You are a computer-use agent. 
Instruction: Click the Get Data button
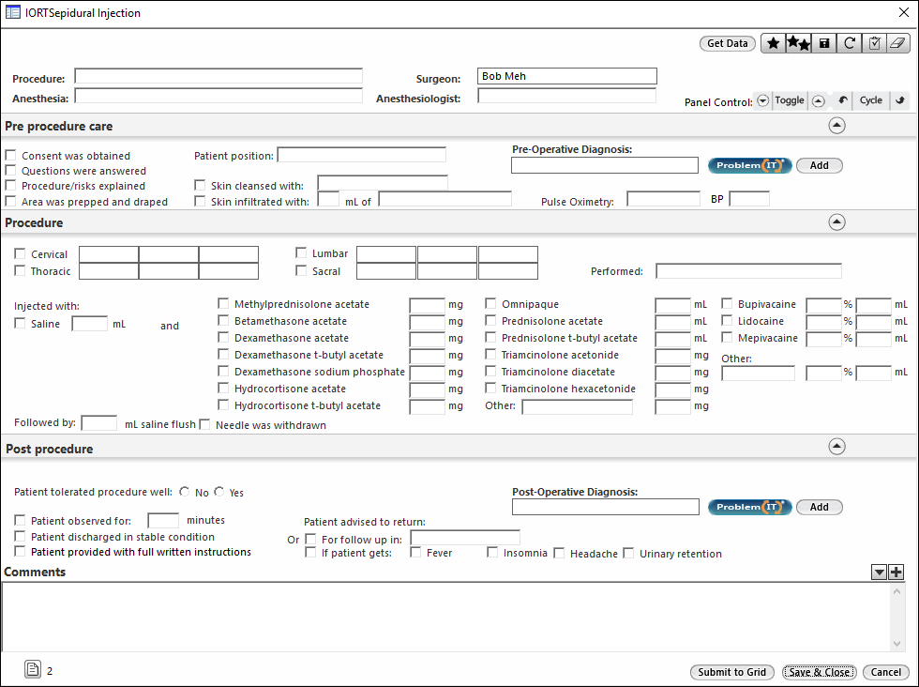[728, 43]
